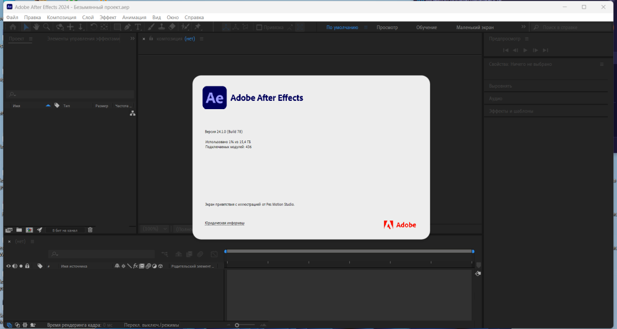The width and height of the screenshot is (617, 329).
Task: Switch to the Маленький экран workspace
Action: tap(475, 27)
